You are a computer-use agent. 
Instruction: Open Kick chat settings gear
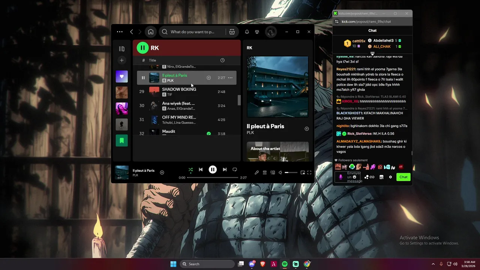(390, 177)
